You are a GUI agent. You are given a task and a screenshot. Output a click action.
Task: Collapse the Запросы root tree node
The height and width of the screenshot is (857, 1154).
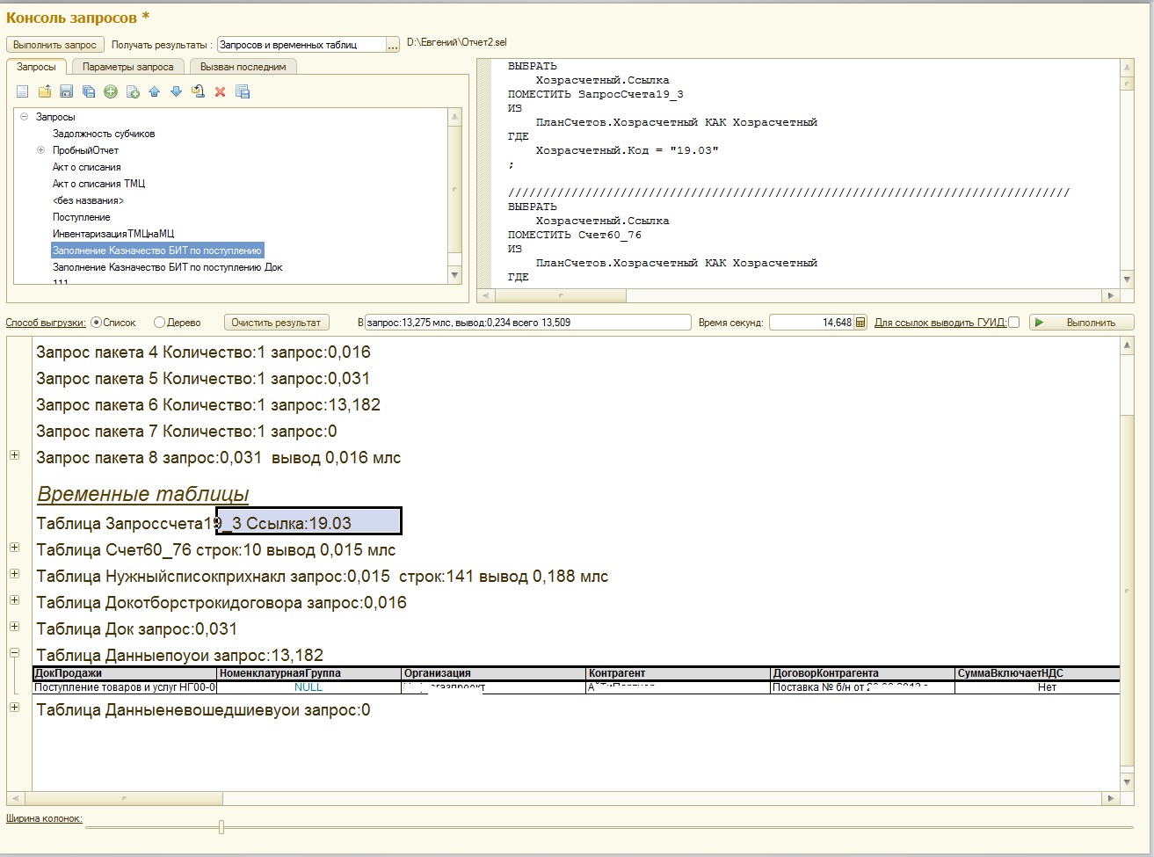24,117
